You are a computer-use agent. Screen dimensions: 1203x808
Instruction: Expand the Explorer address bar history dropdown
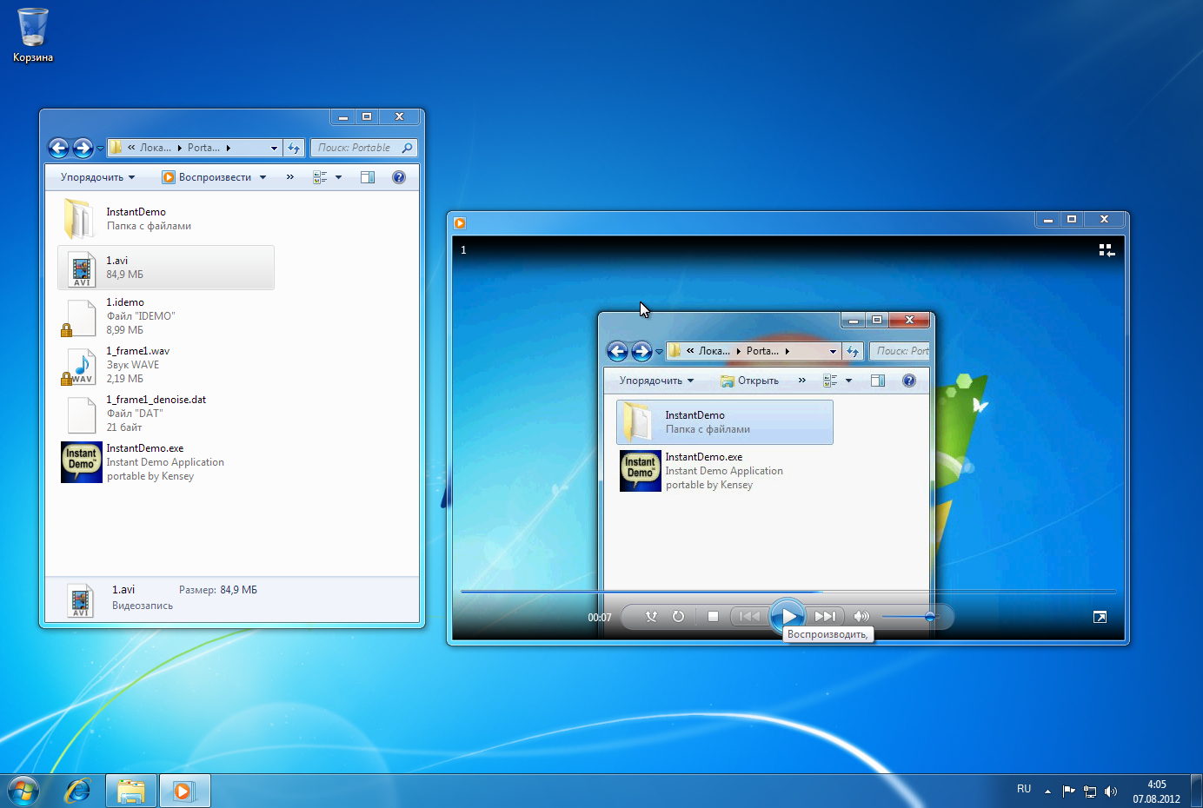(274, 149)
